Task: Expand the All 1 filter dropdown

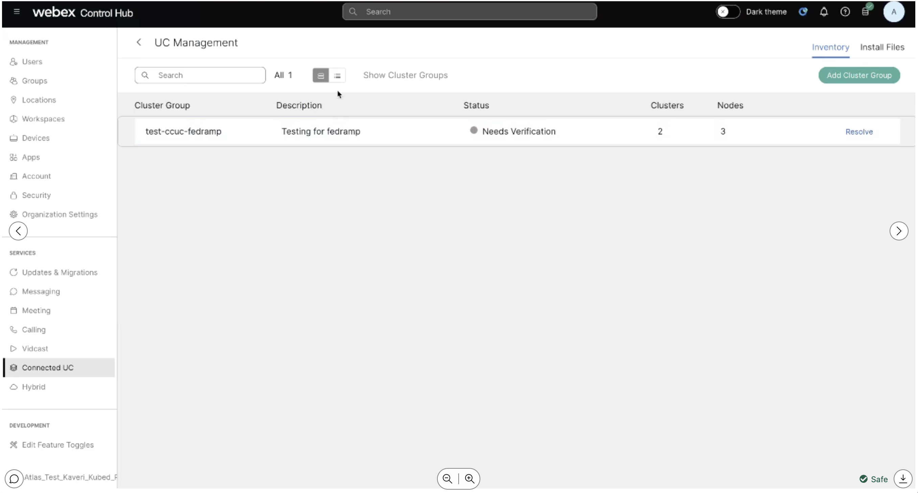Action: coord(283,75)
